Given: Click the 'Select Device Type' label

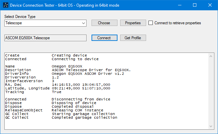Looking at the screenshot, I should coord(20,17).
